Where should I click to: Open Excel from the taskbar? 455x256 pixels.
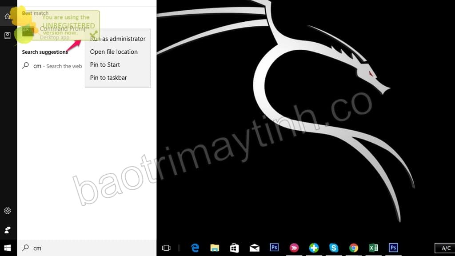[x=373, y=248]
